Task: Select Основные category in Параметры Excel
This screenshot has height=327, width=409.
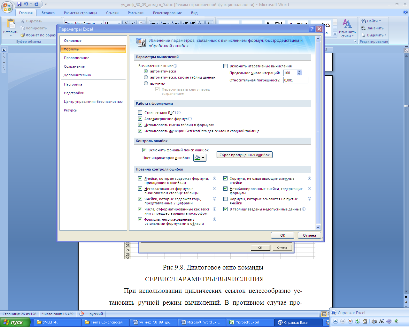Action: click(93, 41)
